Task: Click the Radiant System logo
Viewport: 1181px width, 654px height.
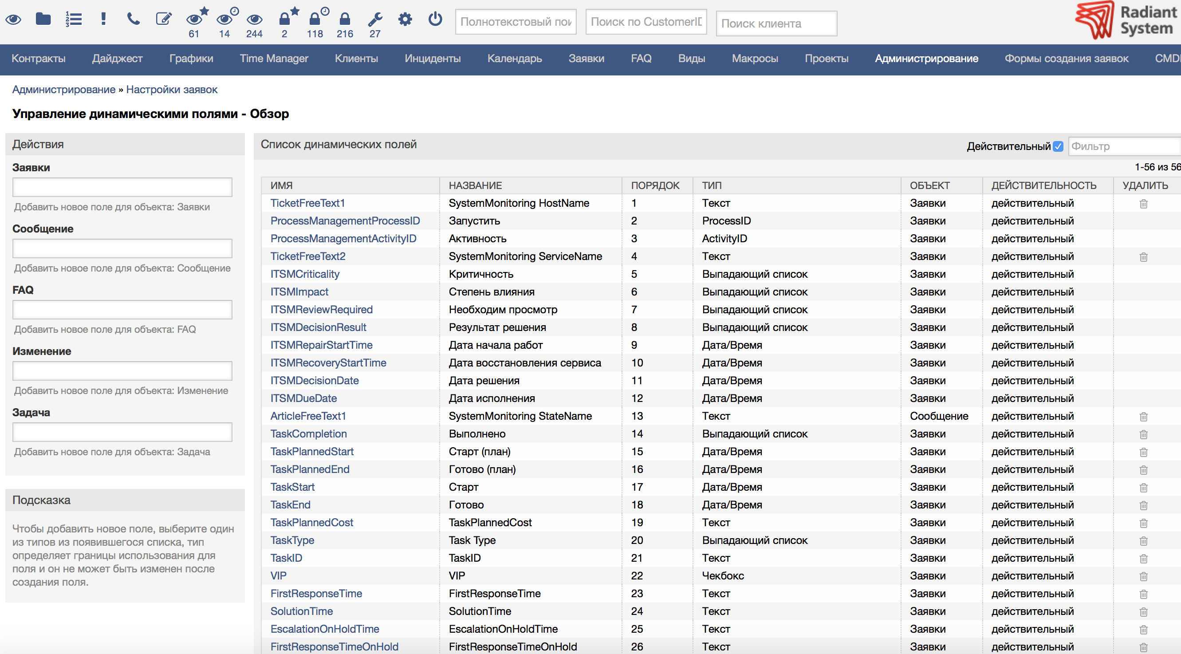Action: tap(1127, 20)
